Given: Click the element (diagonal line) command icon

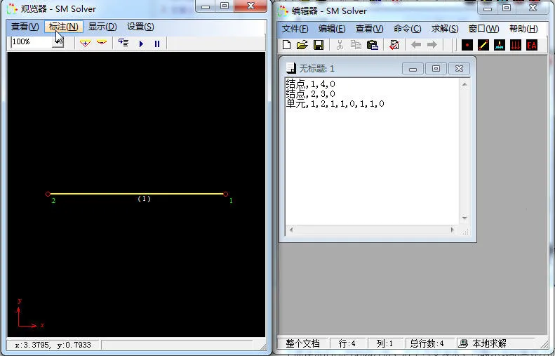Looking at the screenshot, I should (483, 45).
